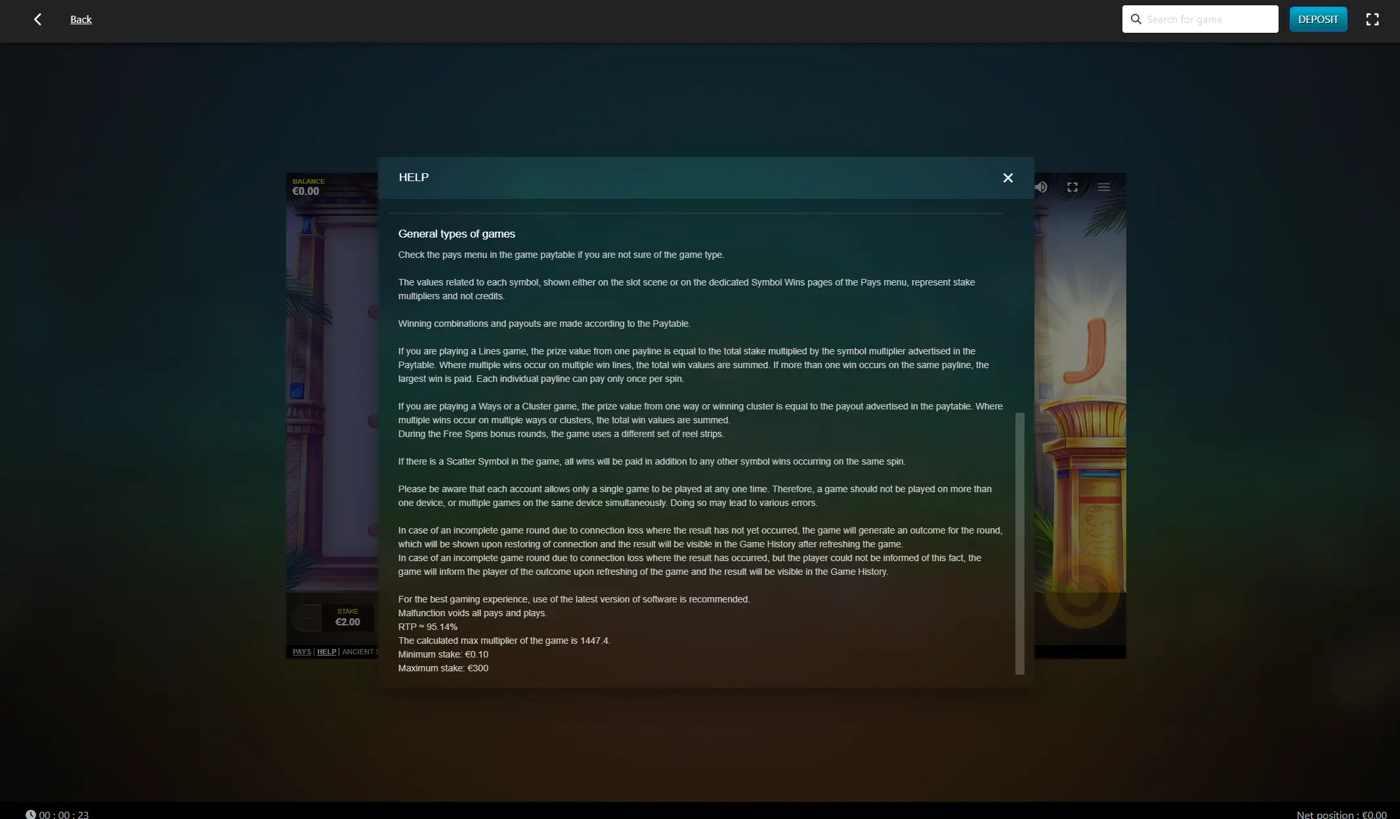The width and height of the screenshot is (1400, 819).
Task: Click the game window fullscreen icon
Action: click(x=1072, y=187)
